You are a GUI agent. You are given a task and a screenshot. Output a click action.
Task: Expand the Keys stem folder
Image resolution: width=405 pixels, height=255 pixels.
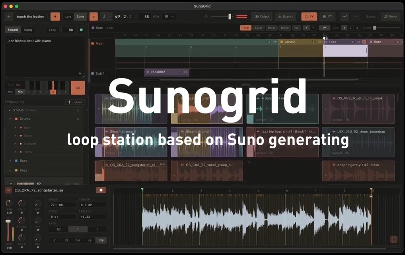pyautogui.click(x=10, y=170)
